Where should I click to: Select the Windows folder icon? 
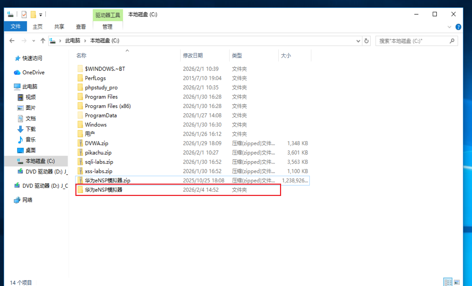click(80, 125)
